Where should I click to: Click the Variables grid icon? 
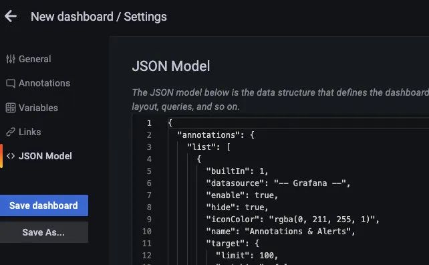tap(11, 108)
